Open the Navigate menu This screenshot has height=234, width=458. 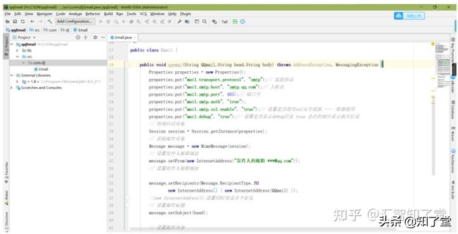(45, 14)
